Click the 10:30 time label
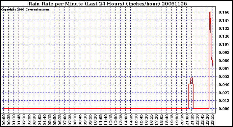The image size is (233, 127). [x=95, y=120]
